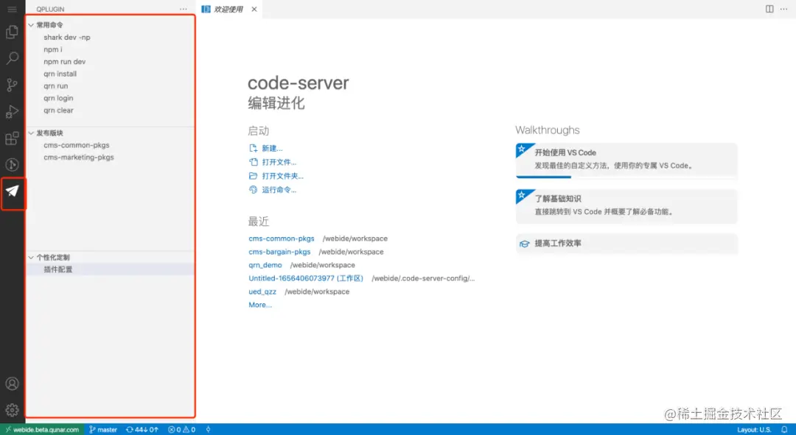Open recent cms-bargain-pkgs workspace
796x435 pixels.
(279, 252)
